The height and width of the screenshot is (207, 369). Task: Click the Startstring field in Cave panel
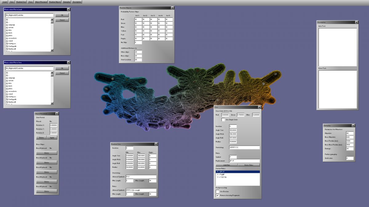244,148
